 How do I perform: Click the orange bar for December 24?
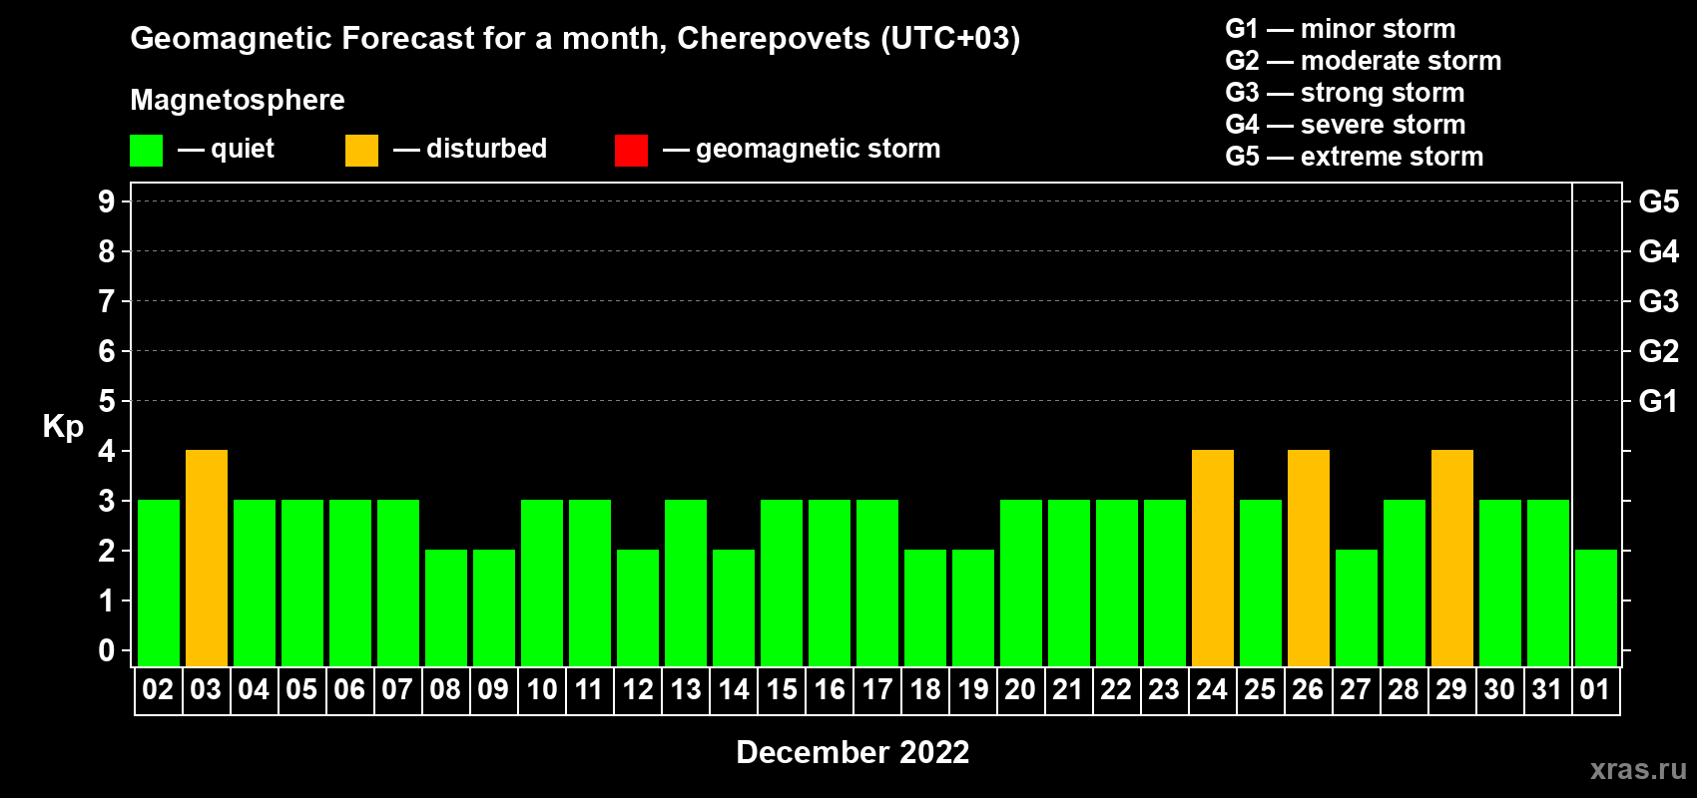[x=1213, y=558]
